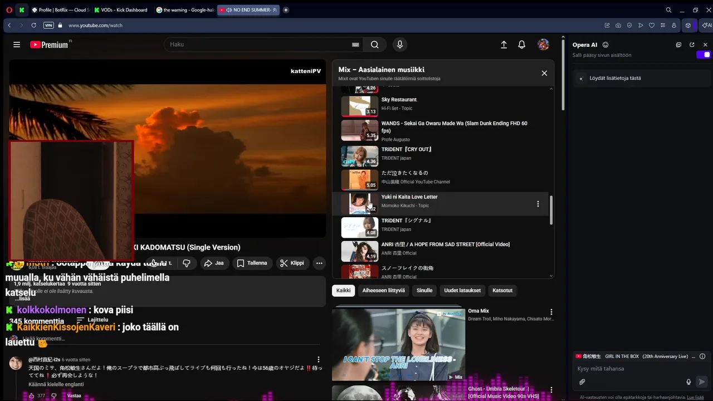Open options for Yuki ni Kaita Love Letter
The image size is (713, 401).
pos(538,204)
